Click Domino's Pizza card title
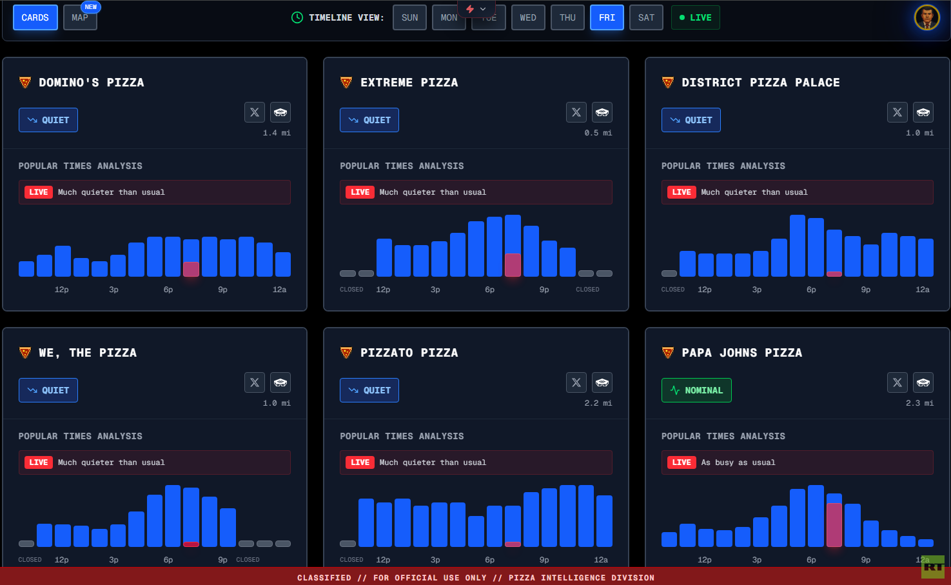 (x=91, y=83)
